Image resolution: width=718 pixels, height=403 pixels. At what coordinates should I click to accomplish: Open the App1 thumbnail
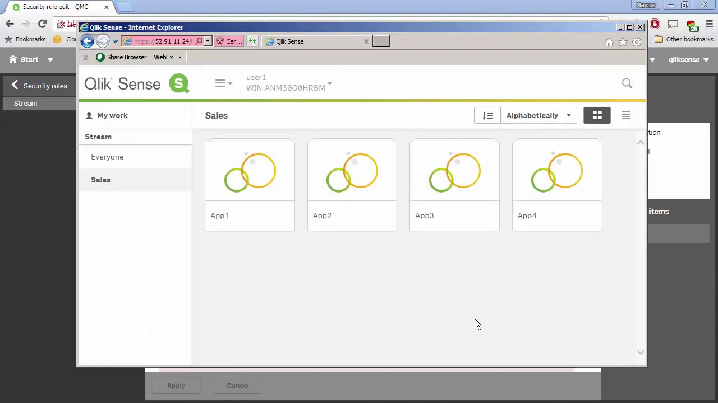pos(250,186)
